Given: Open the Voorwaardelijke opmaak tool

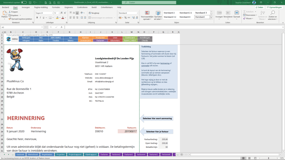Looking at the screenshot, I should (147, 12).
